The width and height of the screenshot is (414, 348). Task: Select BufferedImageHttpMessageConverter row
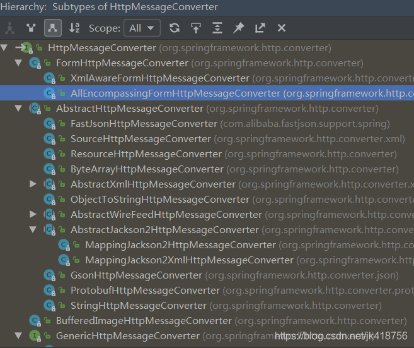click(207, 321)
